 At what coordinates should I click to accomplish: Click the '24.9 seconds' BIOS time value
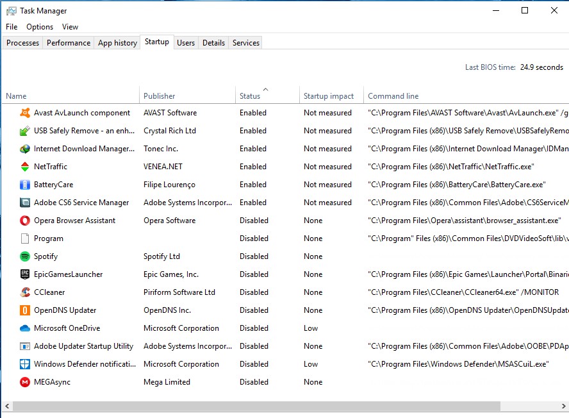[541, 67]
